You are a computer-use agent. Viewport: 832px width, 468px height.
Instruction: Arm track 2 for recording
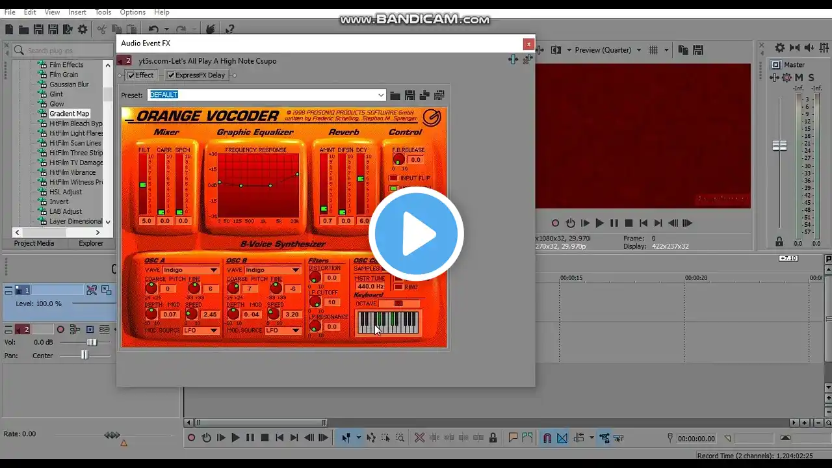tap(60, 330)
